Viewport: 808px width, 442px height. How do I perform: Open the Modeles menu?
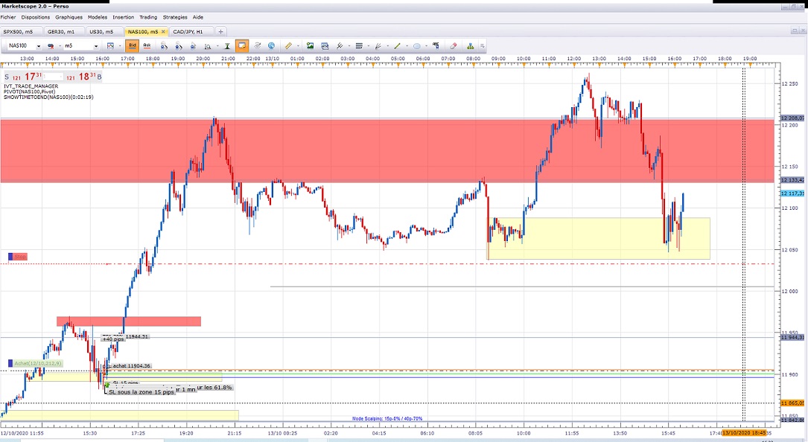point(98,17)
